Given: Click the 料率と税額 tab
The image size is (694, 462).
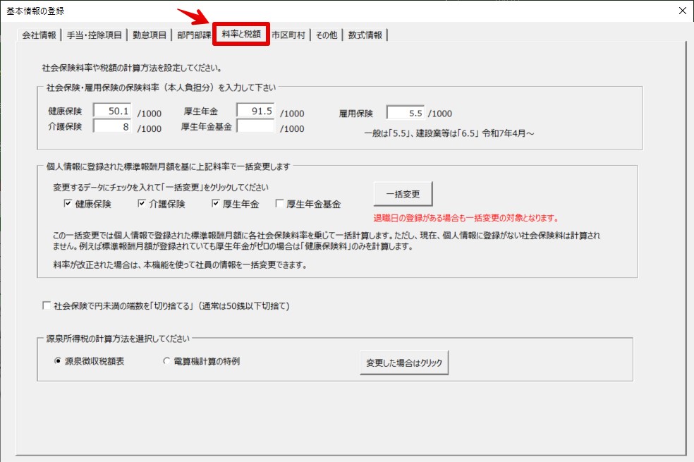Looking at the screenshot, I should 241,34.
